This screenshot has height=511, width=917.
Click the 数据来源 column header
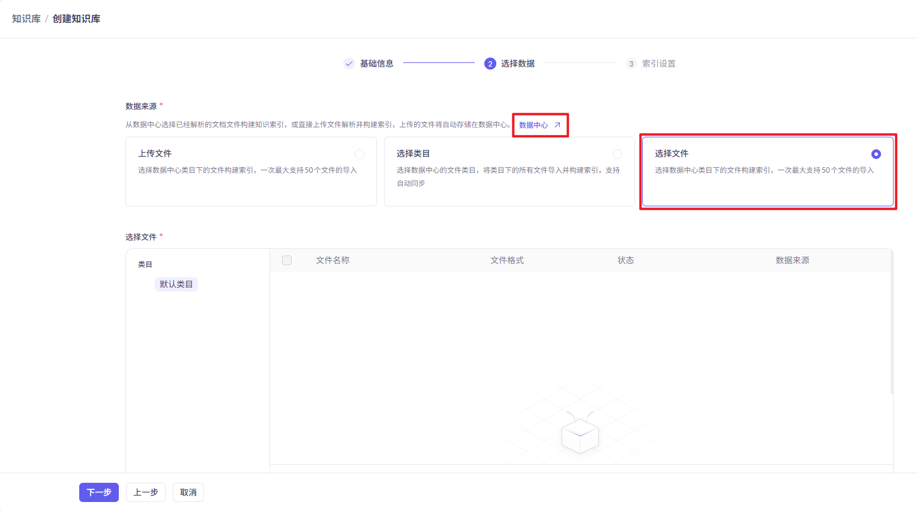point(792,260)
